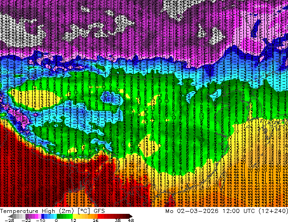Click the '12' legend label
Image resolution: width=288 pixels, height=222 pixels.
(74, 220)
